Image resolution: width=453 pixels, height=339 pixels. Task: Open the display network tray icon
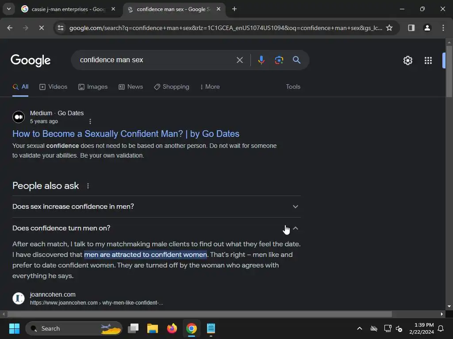point(388,328)
